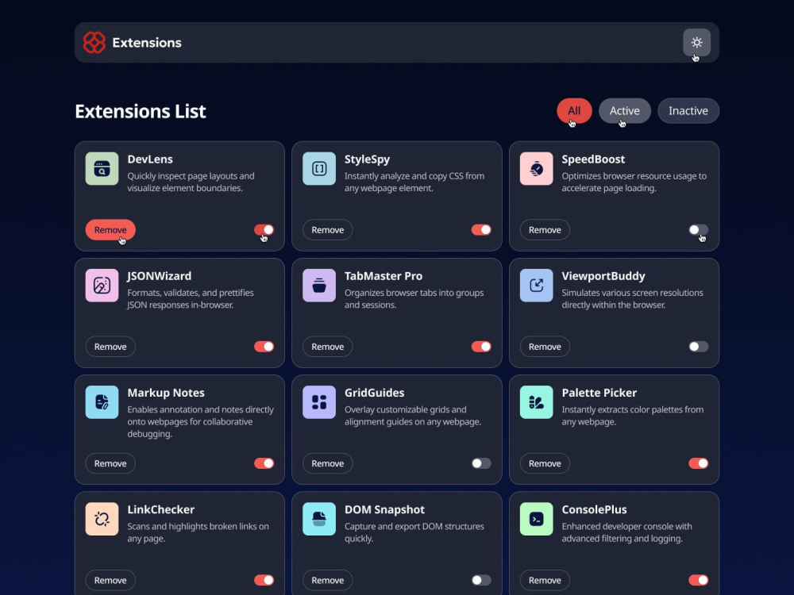The width and height of the screenshot is (794, 595).
Task: Click the SpeedBoost title text
Action: 593,159
